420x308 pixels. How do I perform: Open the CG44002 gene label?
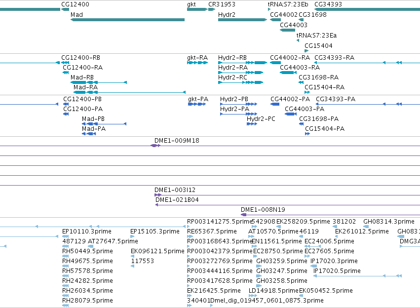coord(284,15)
